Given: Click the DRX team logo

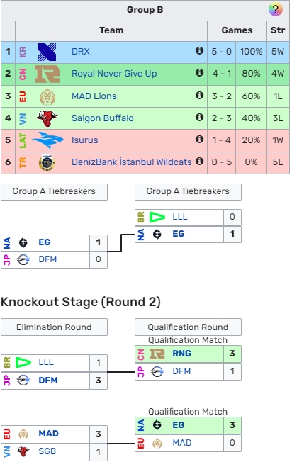Looking at the screenshot, I should pyautogui.click(x=47, y=52).
